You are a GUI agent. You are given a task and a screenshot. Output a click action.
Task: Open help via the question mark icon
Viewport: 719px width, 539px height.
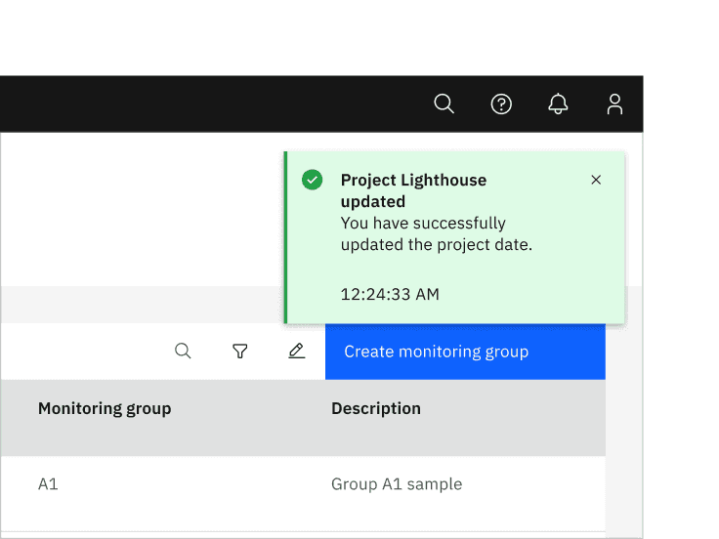[501, 104]
